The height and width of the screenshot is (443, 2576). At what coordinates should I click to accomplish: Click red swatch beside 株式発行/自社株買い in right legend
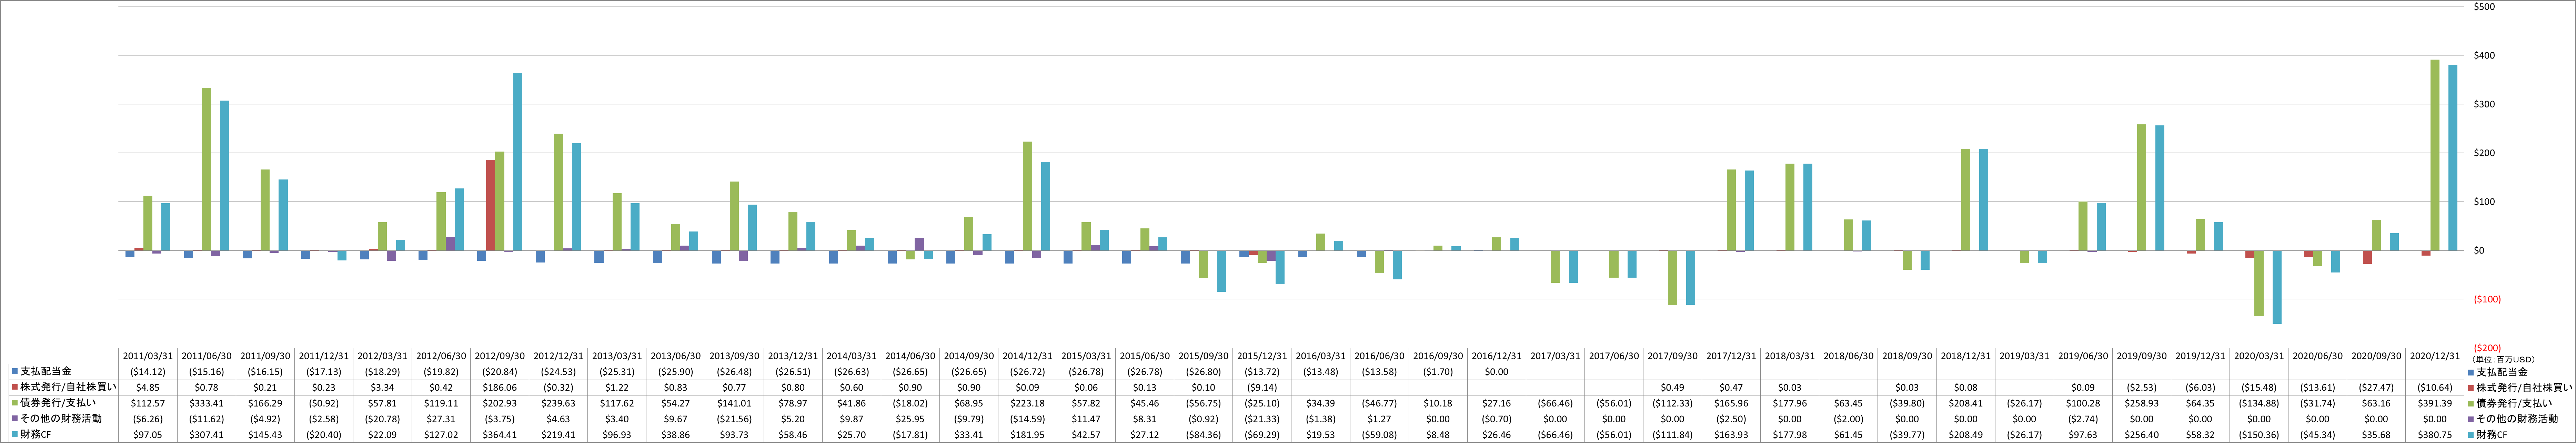point(2470,387)
